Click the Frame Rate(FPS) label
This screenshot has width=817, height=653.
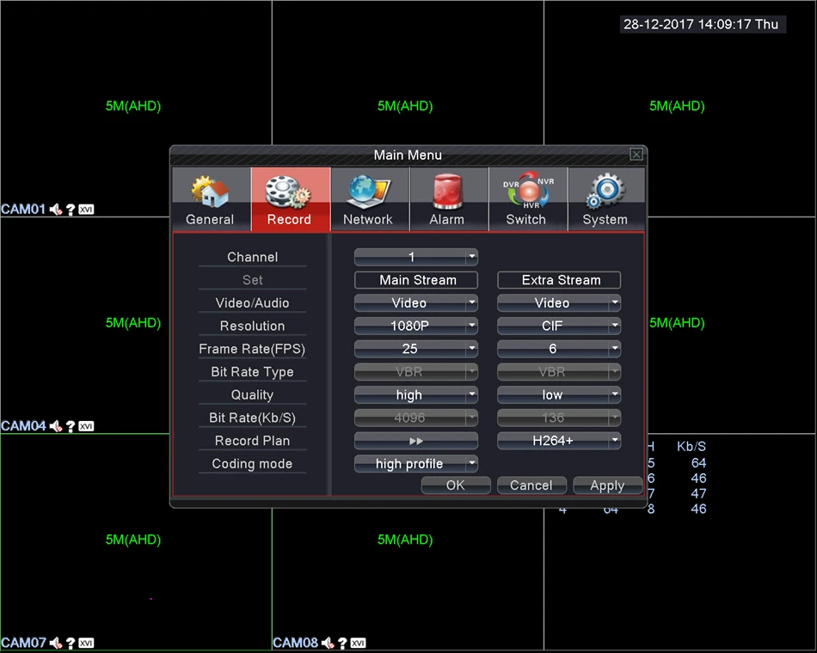pyautogui.click(x=252, y=349)
